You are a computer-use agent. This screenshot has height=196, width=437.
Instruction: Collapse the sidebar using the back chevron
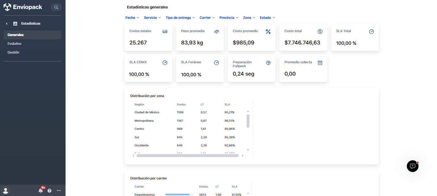[6, 23]
